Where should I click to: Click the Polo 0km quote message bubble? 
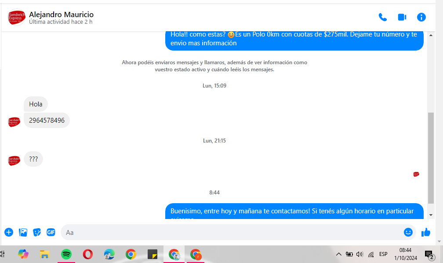(294, 40)
